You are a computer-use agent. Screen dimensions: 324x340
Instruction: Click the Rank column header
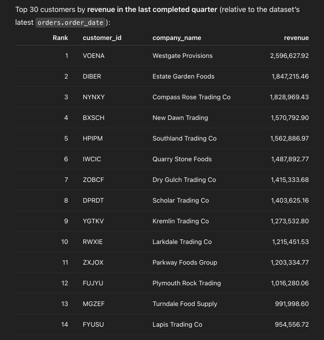coord(60,38)
